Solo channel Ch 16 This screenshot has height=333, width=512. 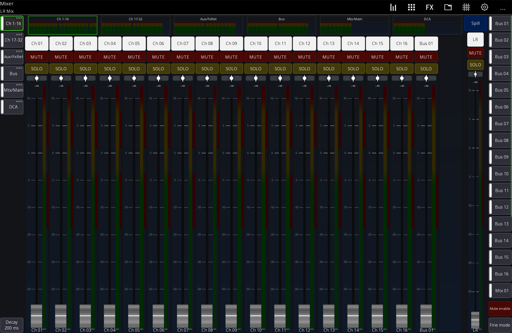(402, 69)
